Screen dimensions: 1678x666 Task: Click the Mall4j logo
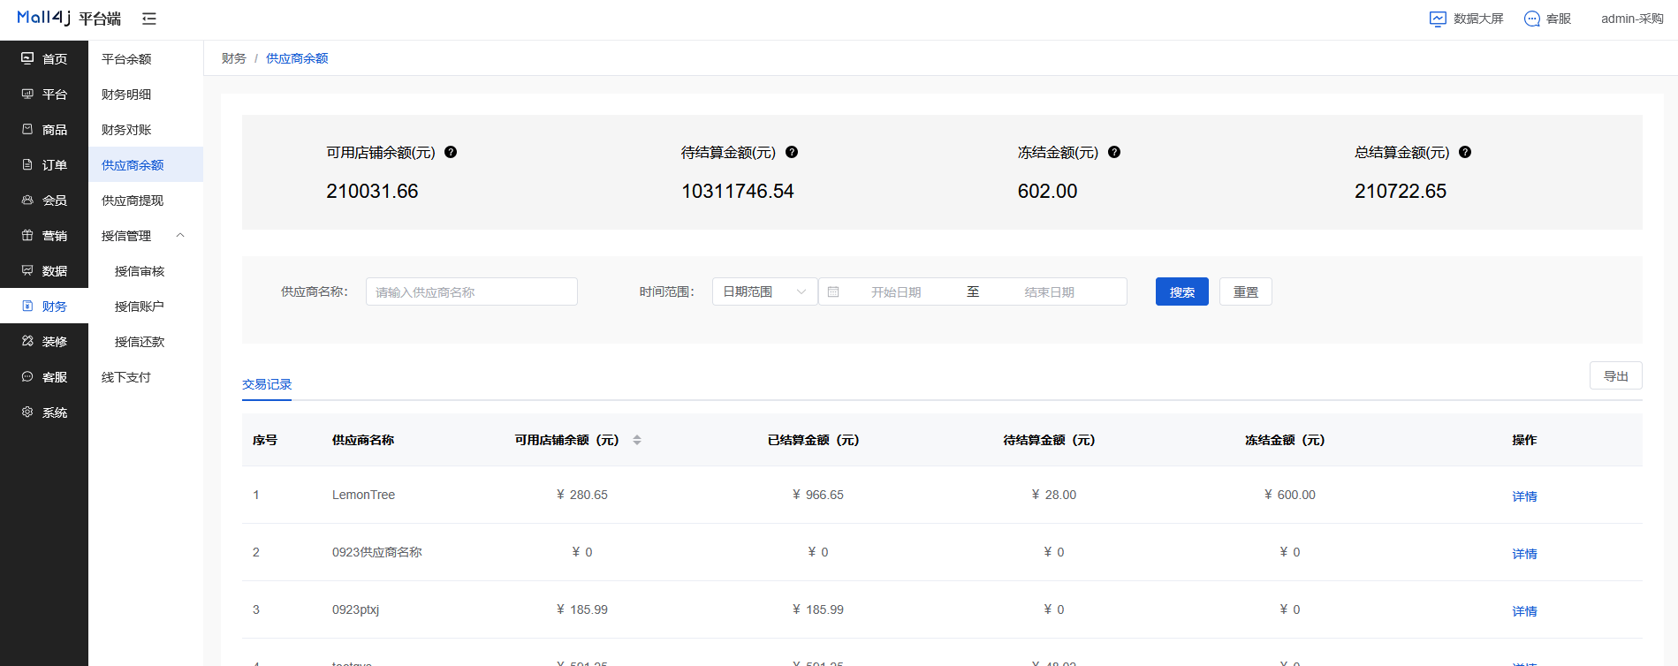tap(44, 18)
